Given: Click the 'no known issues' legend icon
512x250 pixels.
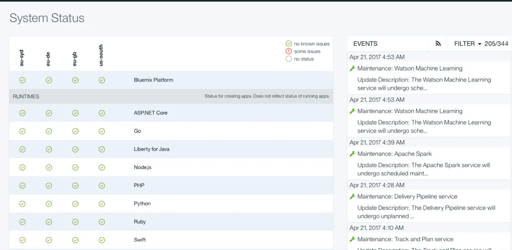Looking at the screenshot, I should [x=289, y=44].
